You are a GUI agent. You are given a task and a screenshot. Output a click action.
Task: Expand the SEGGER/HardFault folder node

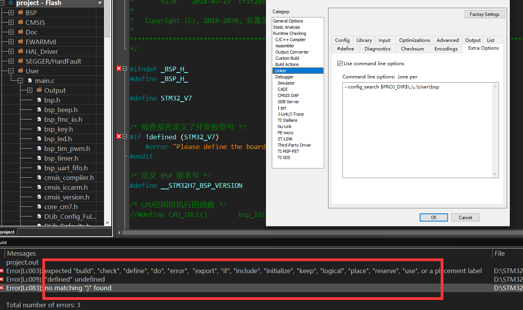11,61
